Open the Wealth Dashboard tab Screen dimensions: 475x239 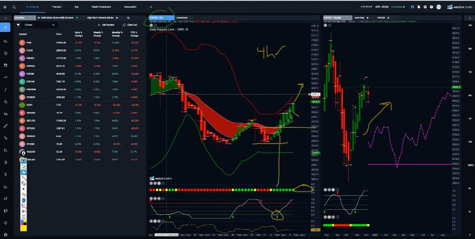click(101, 7)
